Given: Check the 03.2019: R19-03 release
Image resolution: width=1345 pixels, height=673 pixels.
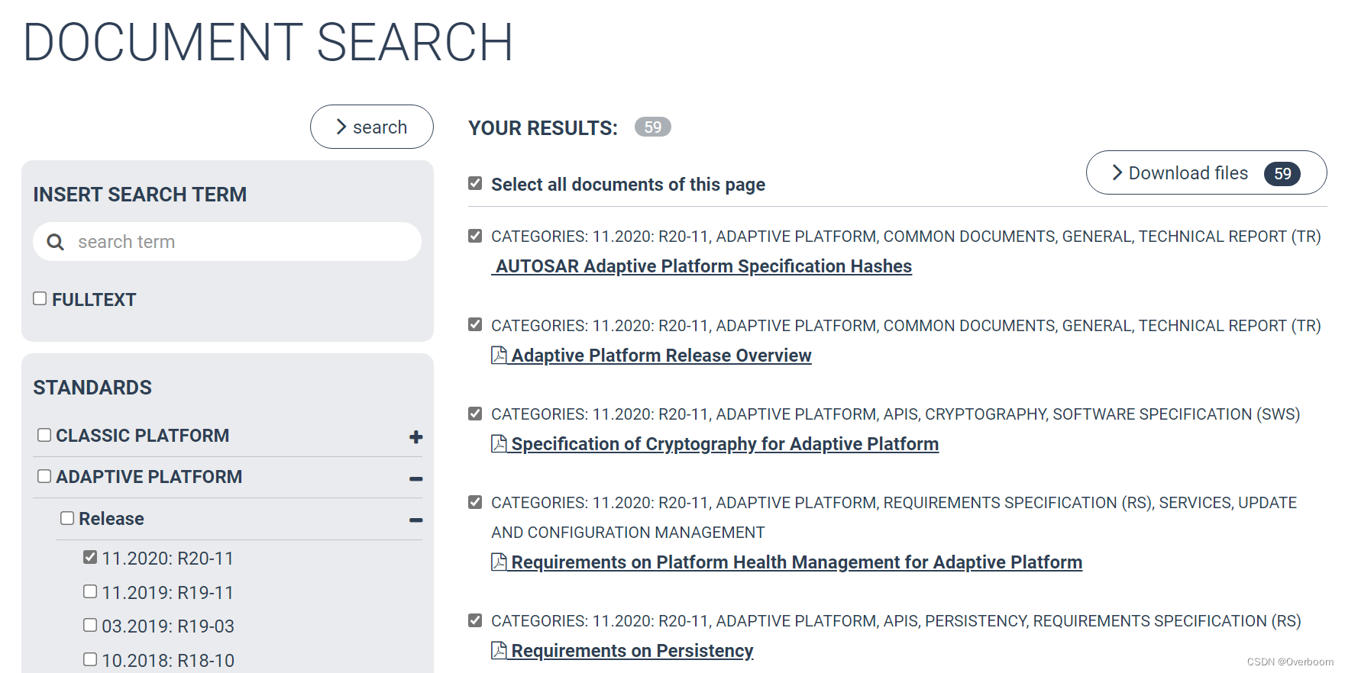Looking at the screenshot, I should (x=90, y=625).
